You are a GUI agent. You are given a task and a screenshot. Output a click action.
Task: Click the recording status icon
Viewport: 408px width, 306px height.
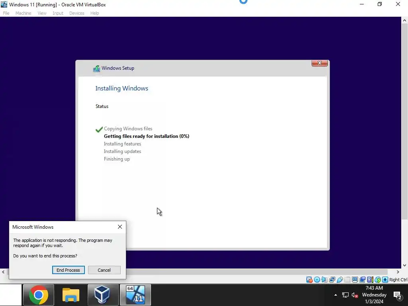[x=362, y=280]
